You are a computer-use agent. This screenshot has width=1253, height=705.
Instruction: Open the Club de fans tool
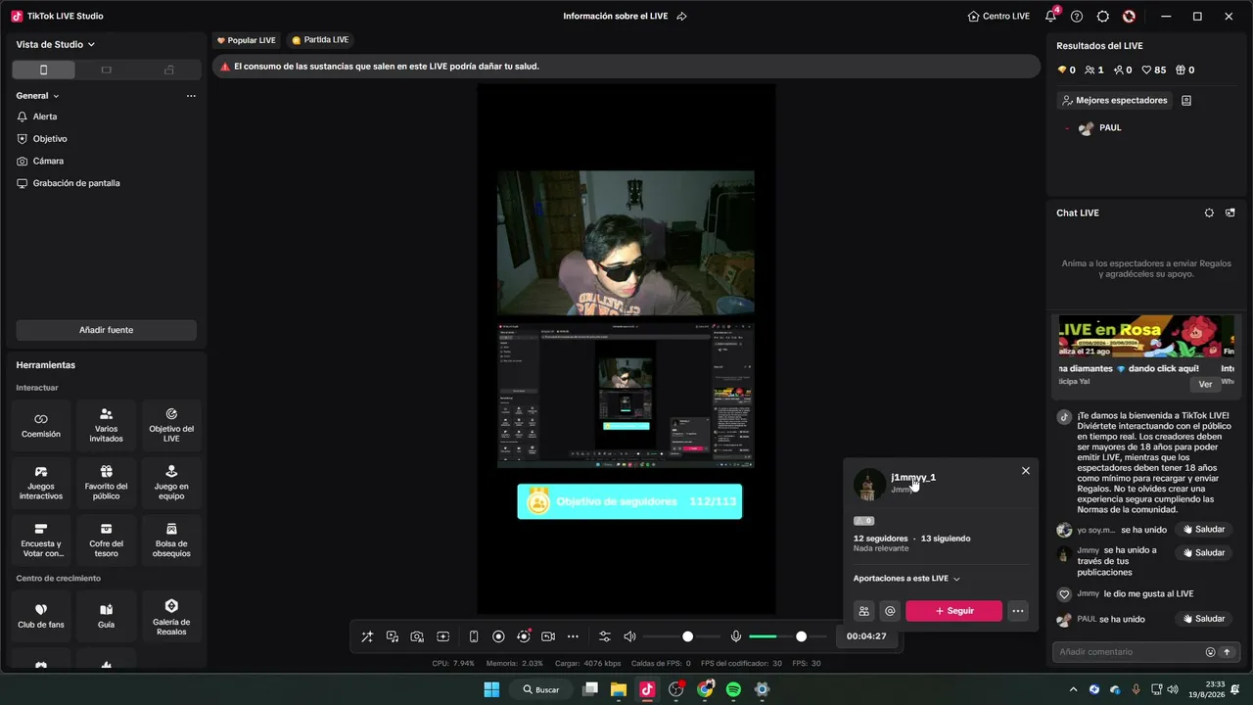click(41, 616)
